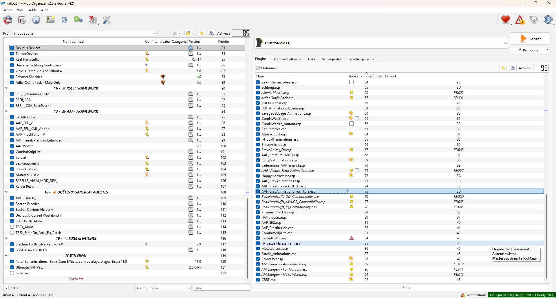Open the Raccourci dropdown arrow
This screenshot has height=298, width=556.
click(547, 50)
